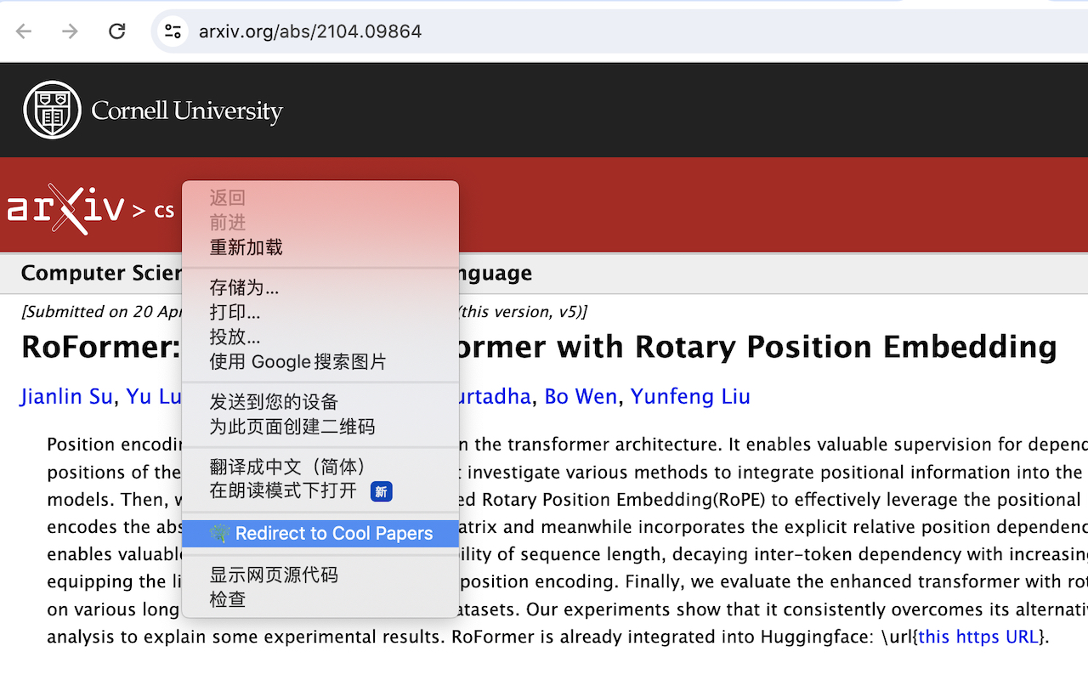Select 发送到您的设备 menu option
The width and height of the screenshot is (1088, 680).
tap(274, 402)
